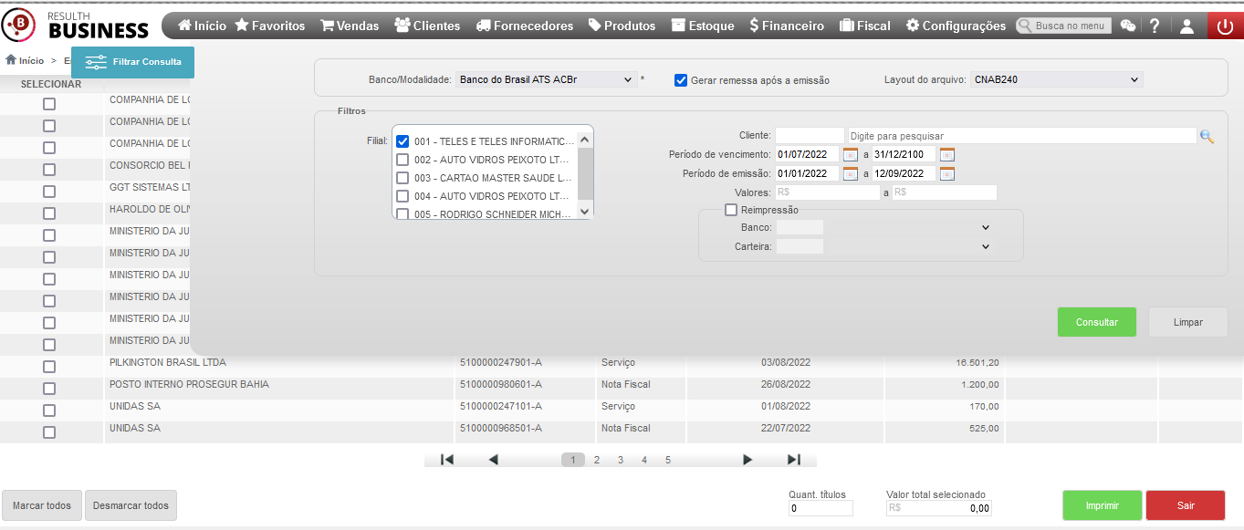Click Marcar todos button
The width and height of the screenshot is (1244, 530).
(42, 505)
